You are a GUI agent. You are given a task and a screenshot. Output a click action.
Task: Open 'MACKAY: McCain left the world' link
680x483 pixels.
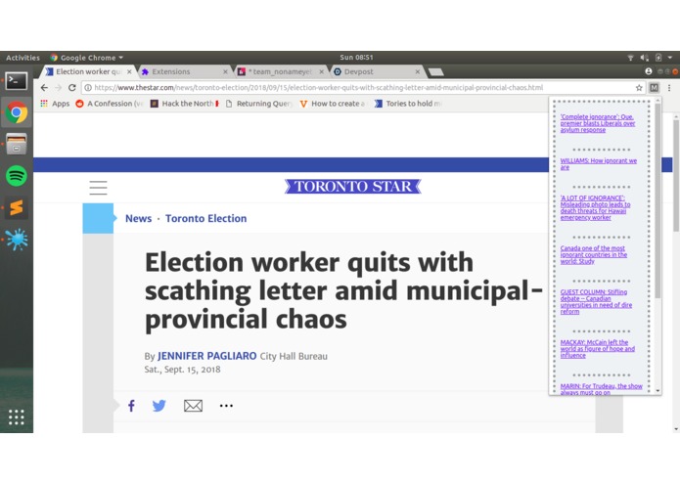pos(597,349)
